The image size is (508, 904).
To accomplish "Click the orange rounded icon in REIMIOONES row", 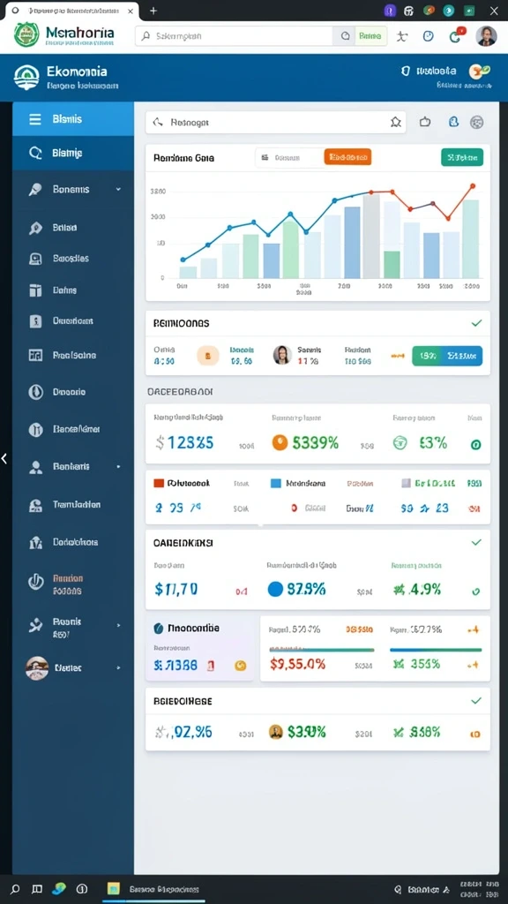I will (x=208, y=357).
